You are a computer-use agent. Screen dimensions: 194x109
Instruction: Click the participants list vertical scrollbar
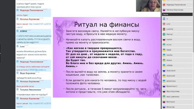point(193,26)
